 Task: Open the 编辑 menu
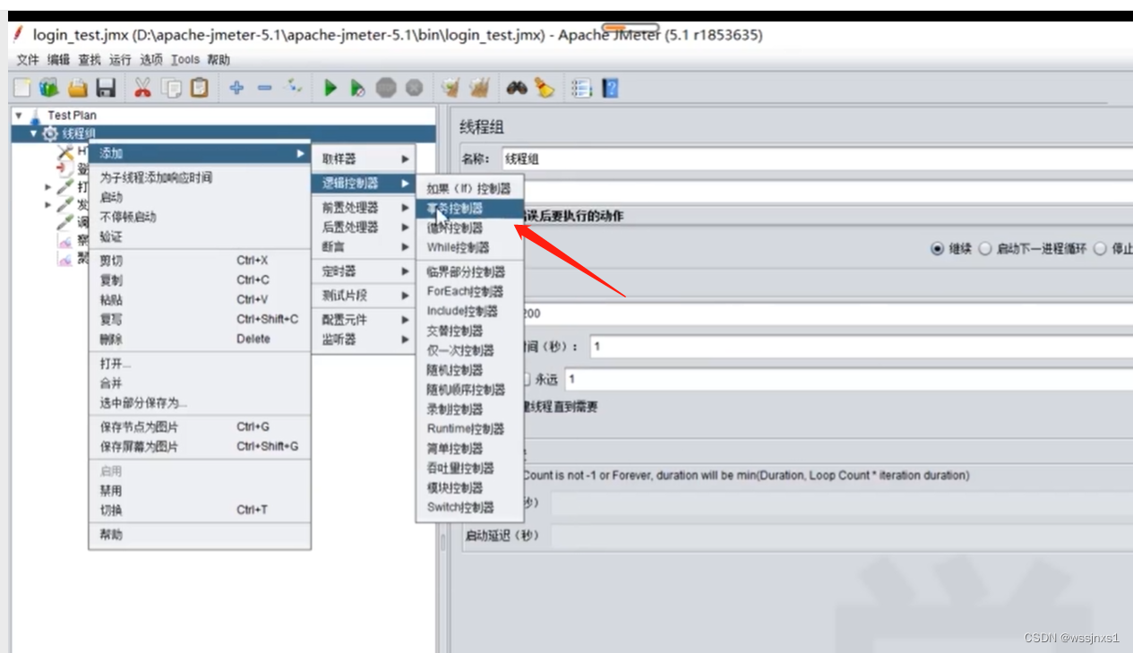[58, 60]
